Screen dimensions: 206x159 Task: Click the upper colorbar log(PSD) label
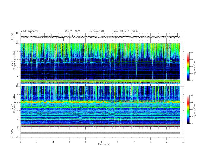[195, 68]
